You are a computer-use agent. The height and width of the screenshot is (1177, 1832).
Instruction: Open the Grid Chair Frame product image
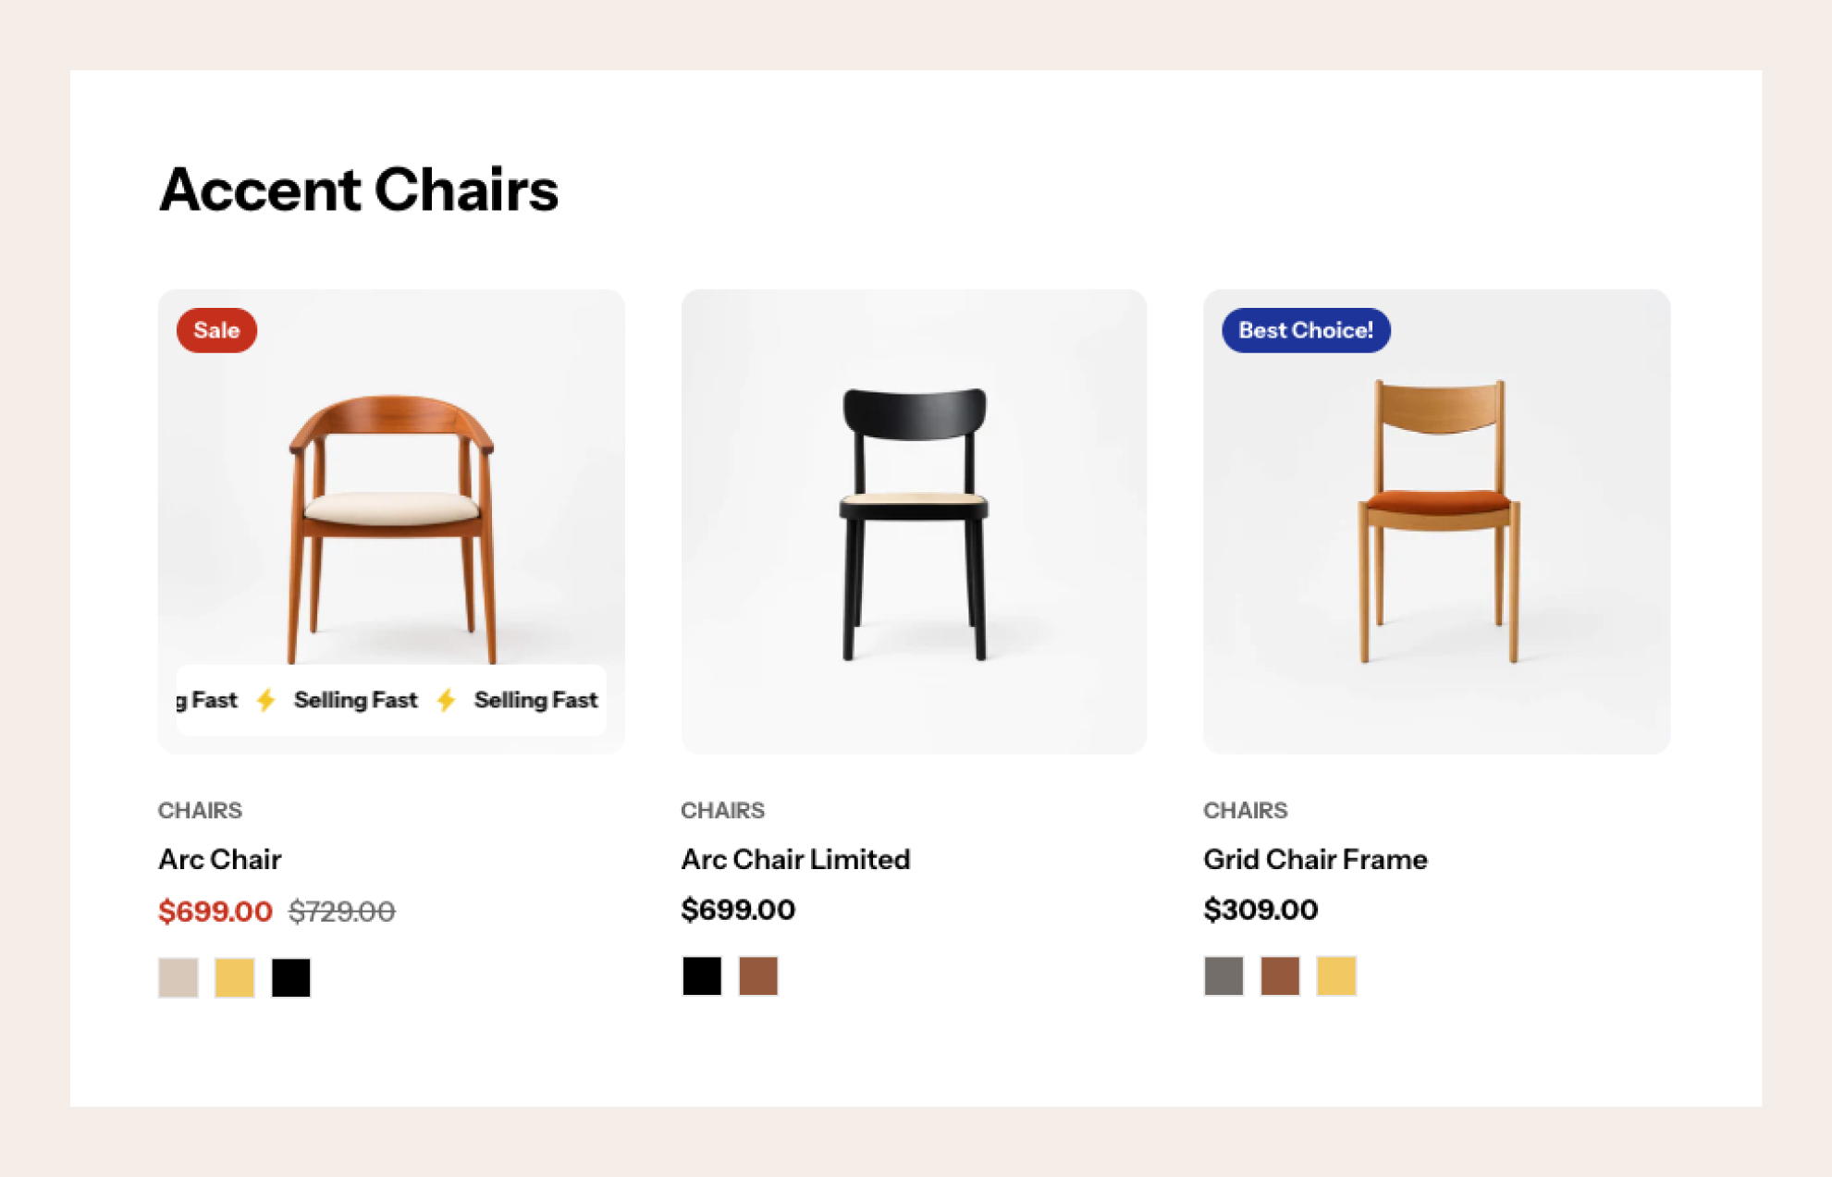tap(1436, 521)
